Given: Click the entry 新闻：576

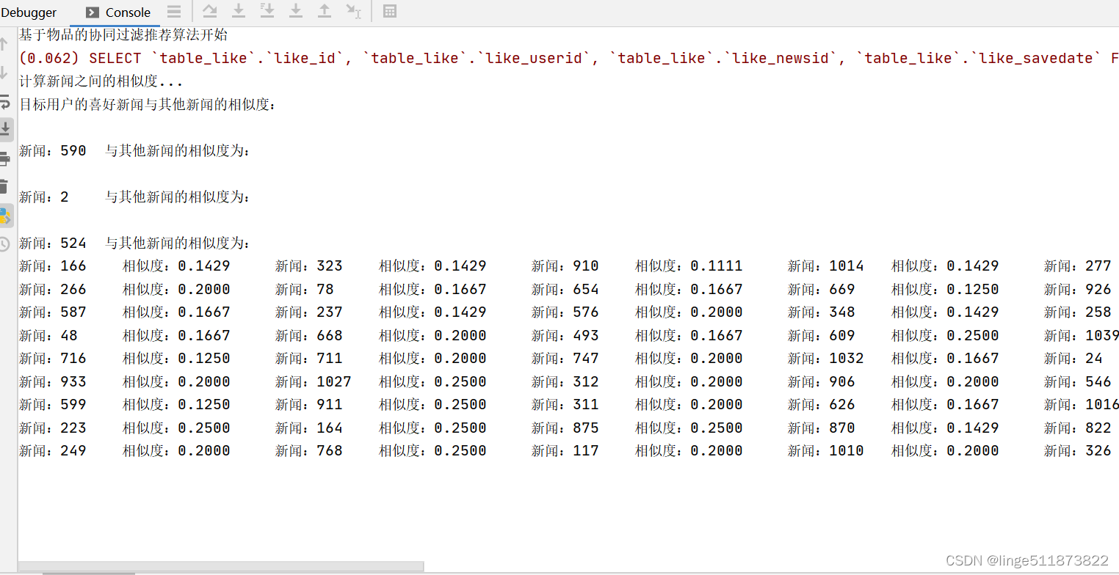Looking at the screenshot, I should click(x=565, y=312).
